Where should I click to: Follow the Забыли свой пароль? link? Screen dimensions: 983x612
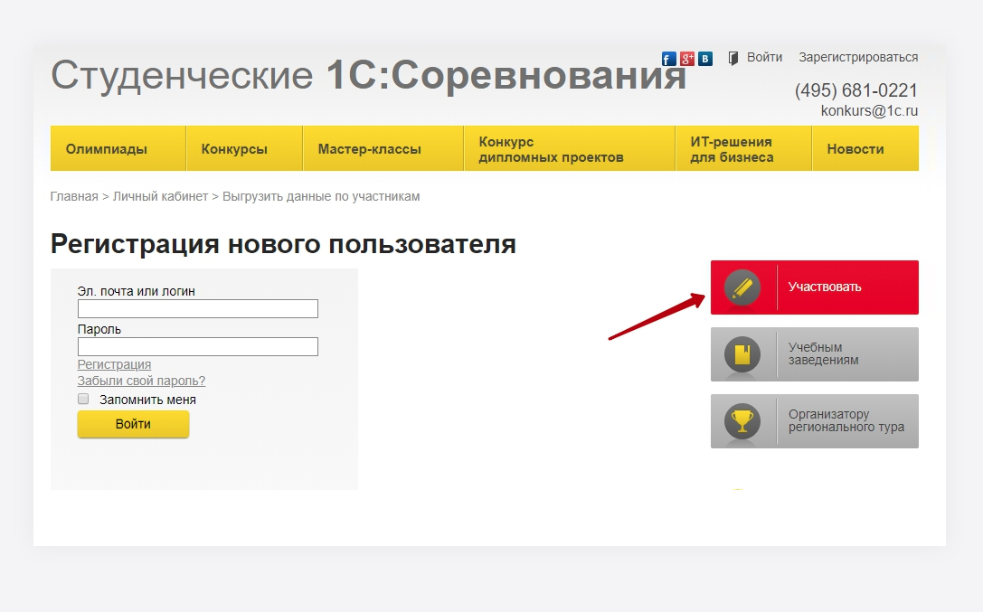[x=141, y=381]
